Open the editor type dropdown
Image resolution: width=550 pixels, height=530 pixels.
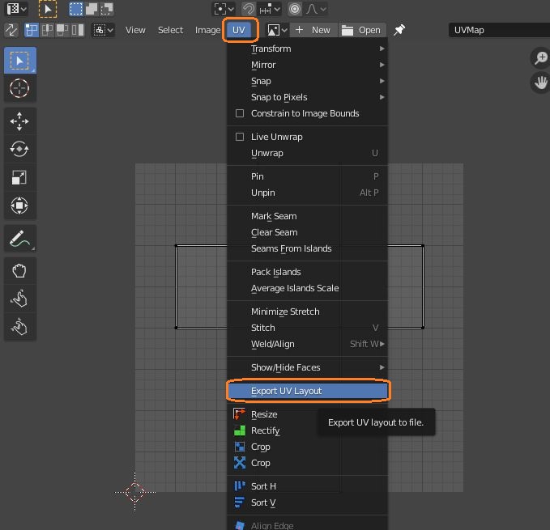pos(15,9)
